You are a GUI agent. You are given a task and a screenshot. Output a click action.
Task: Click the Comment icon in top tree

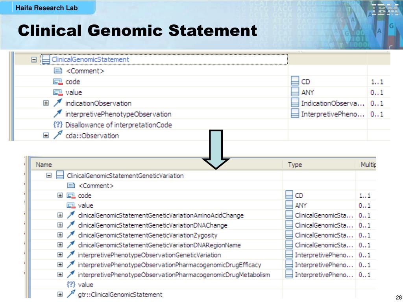coord(58,71)
